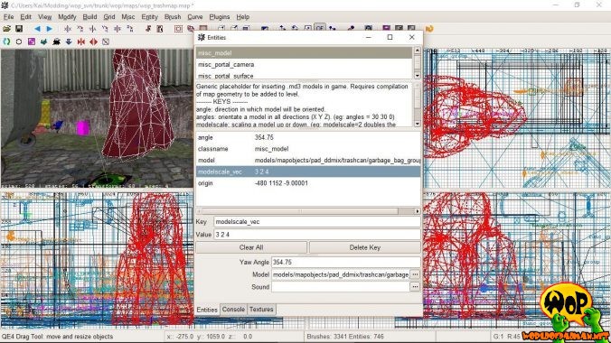Viewport: 611px width, 343px height.
Task: Browse for Model with the ellipsis button
Action: 415,274
